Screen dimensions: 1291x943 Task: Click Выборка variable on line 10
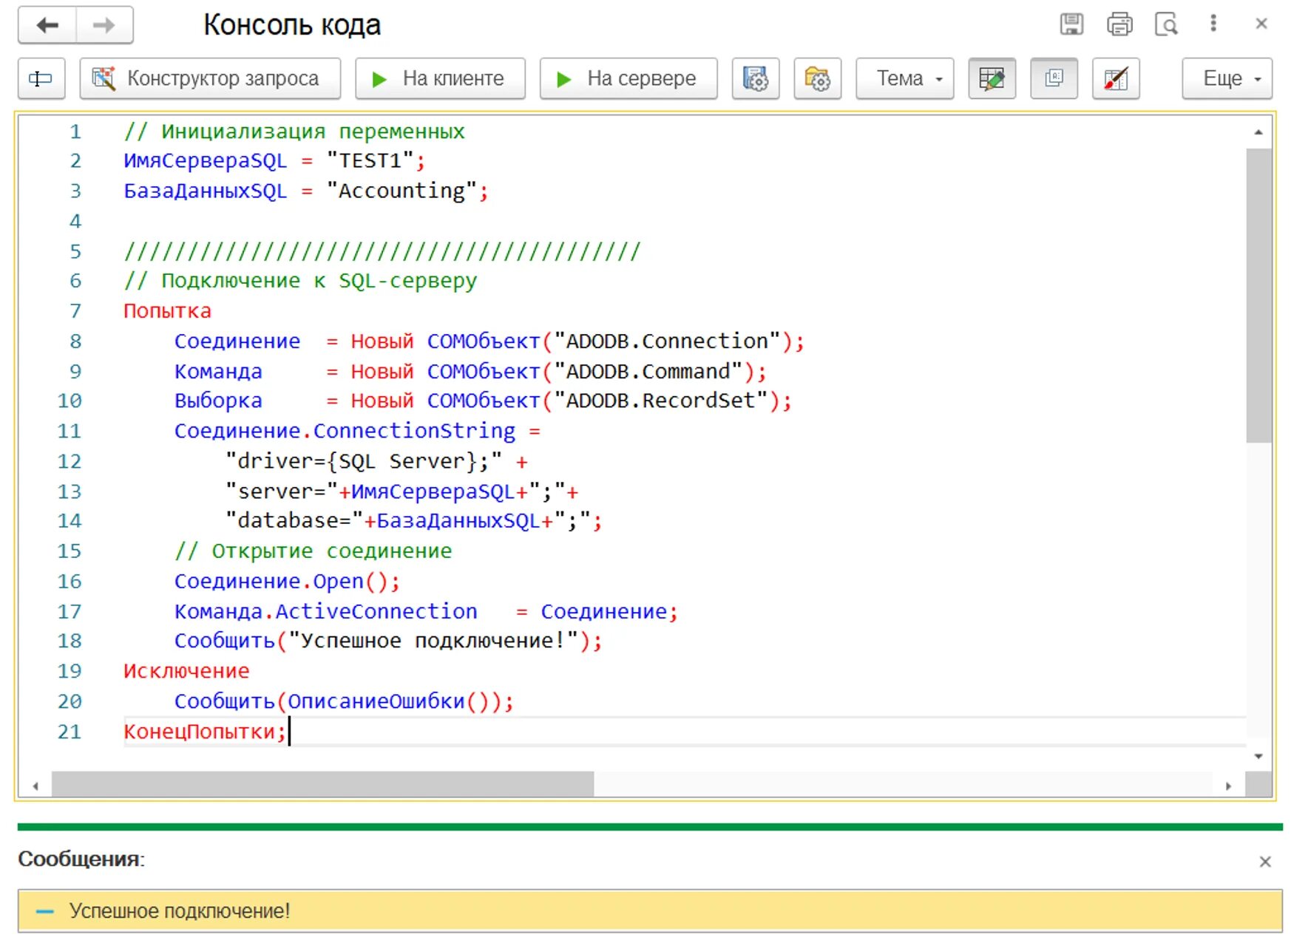coord(218,401)
